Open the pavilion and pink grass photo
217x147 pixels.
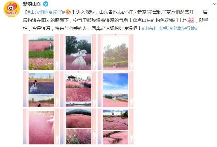(78, 90)
